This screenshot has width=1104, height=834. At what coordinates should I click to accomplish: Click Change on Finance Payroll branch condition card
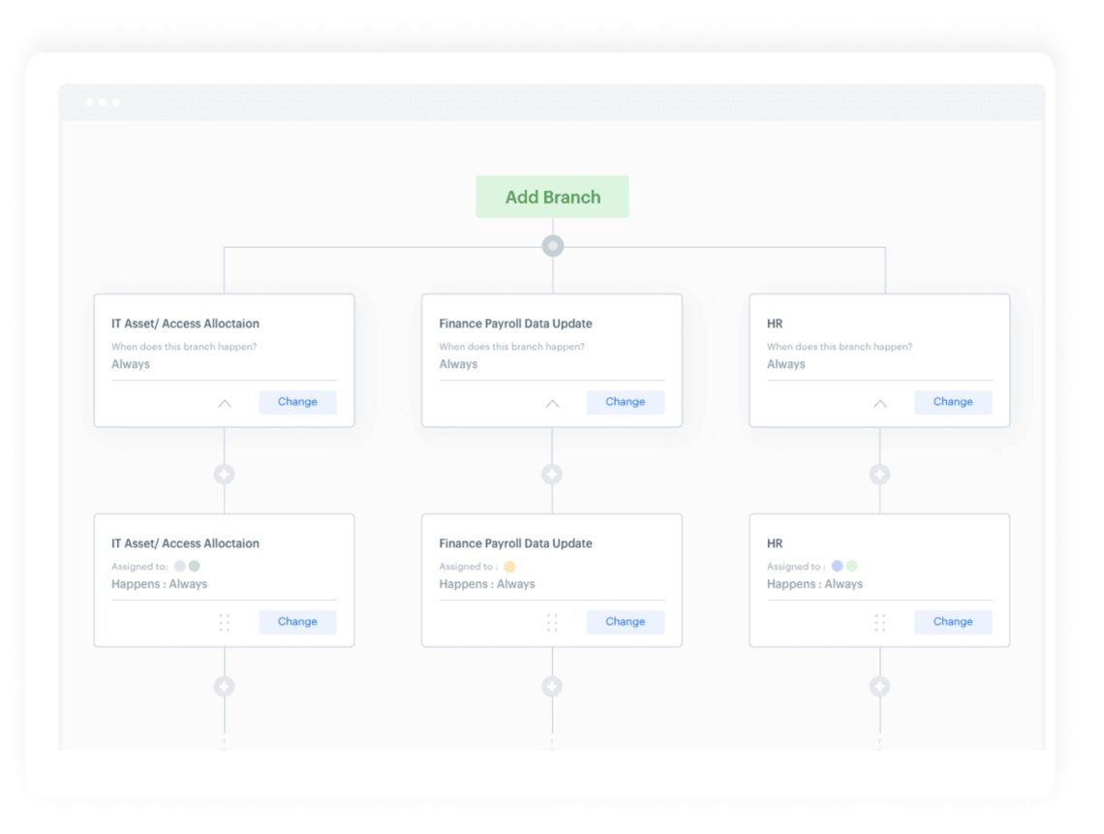coord(626,402)
